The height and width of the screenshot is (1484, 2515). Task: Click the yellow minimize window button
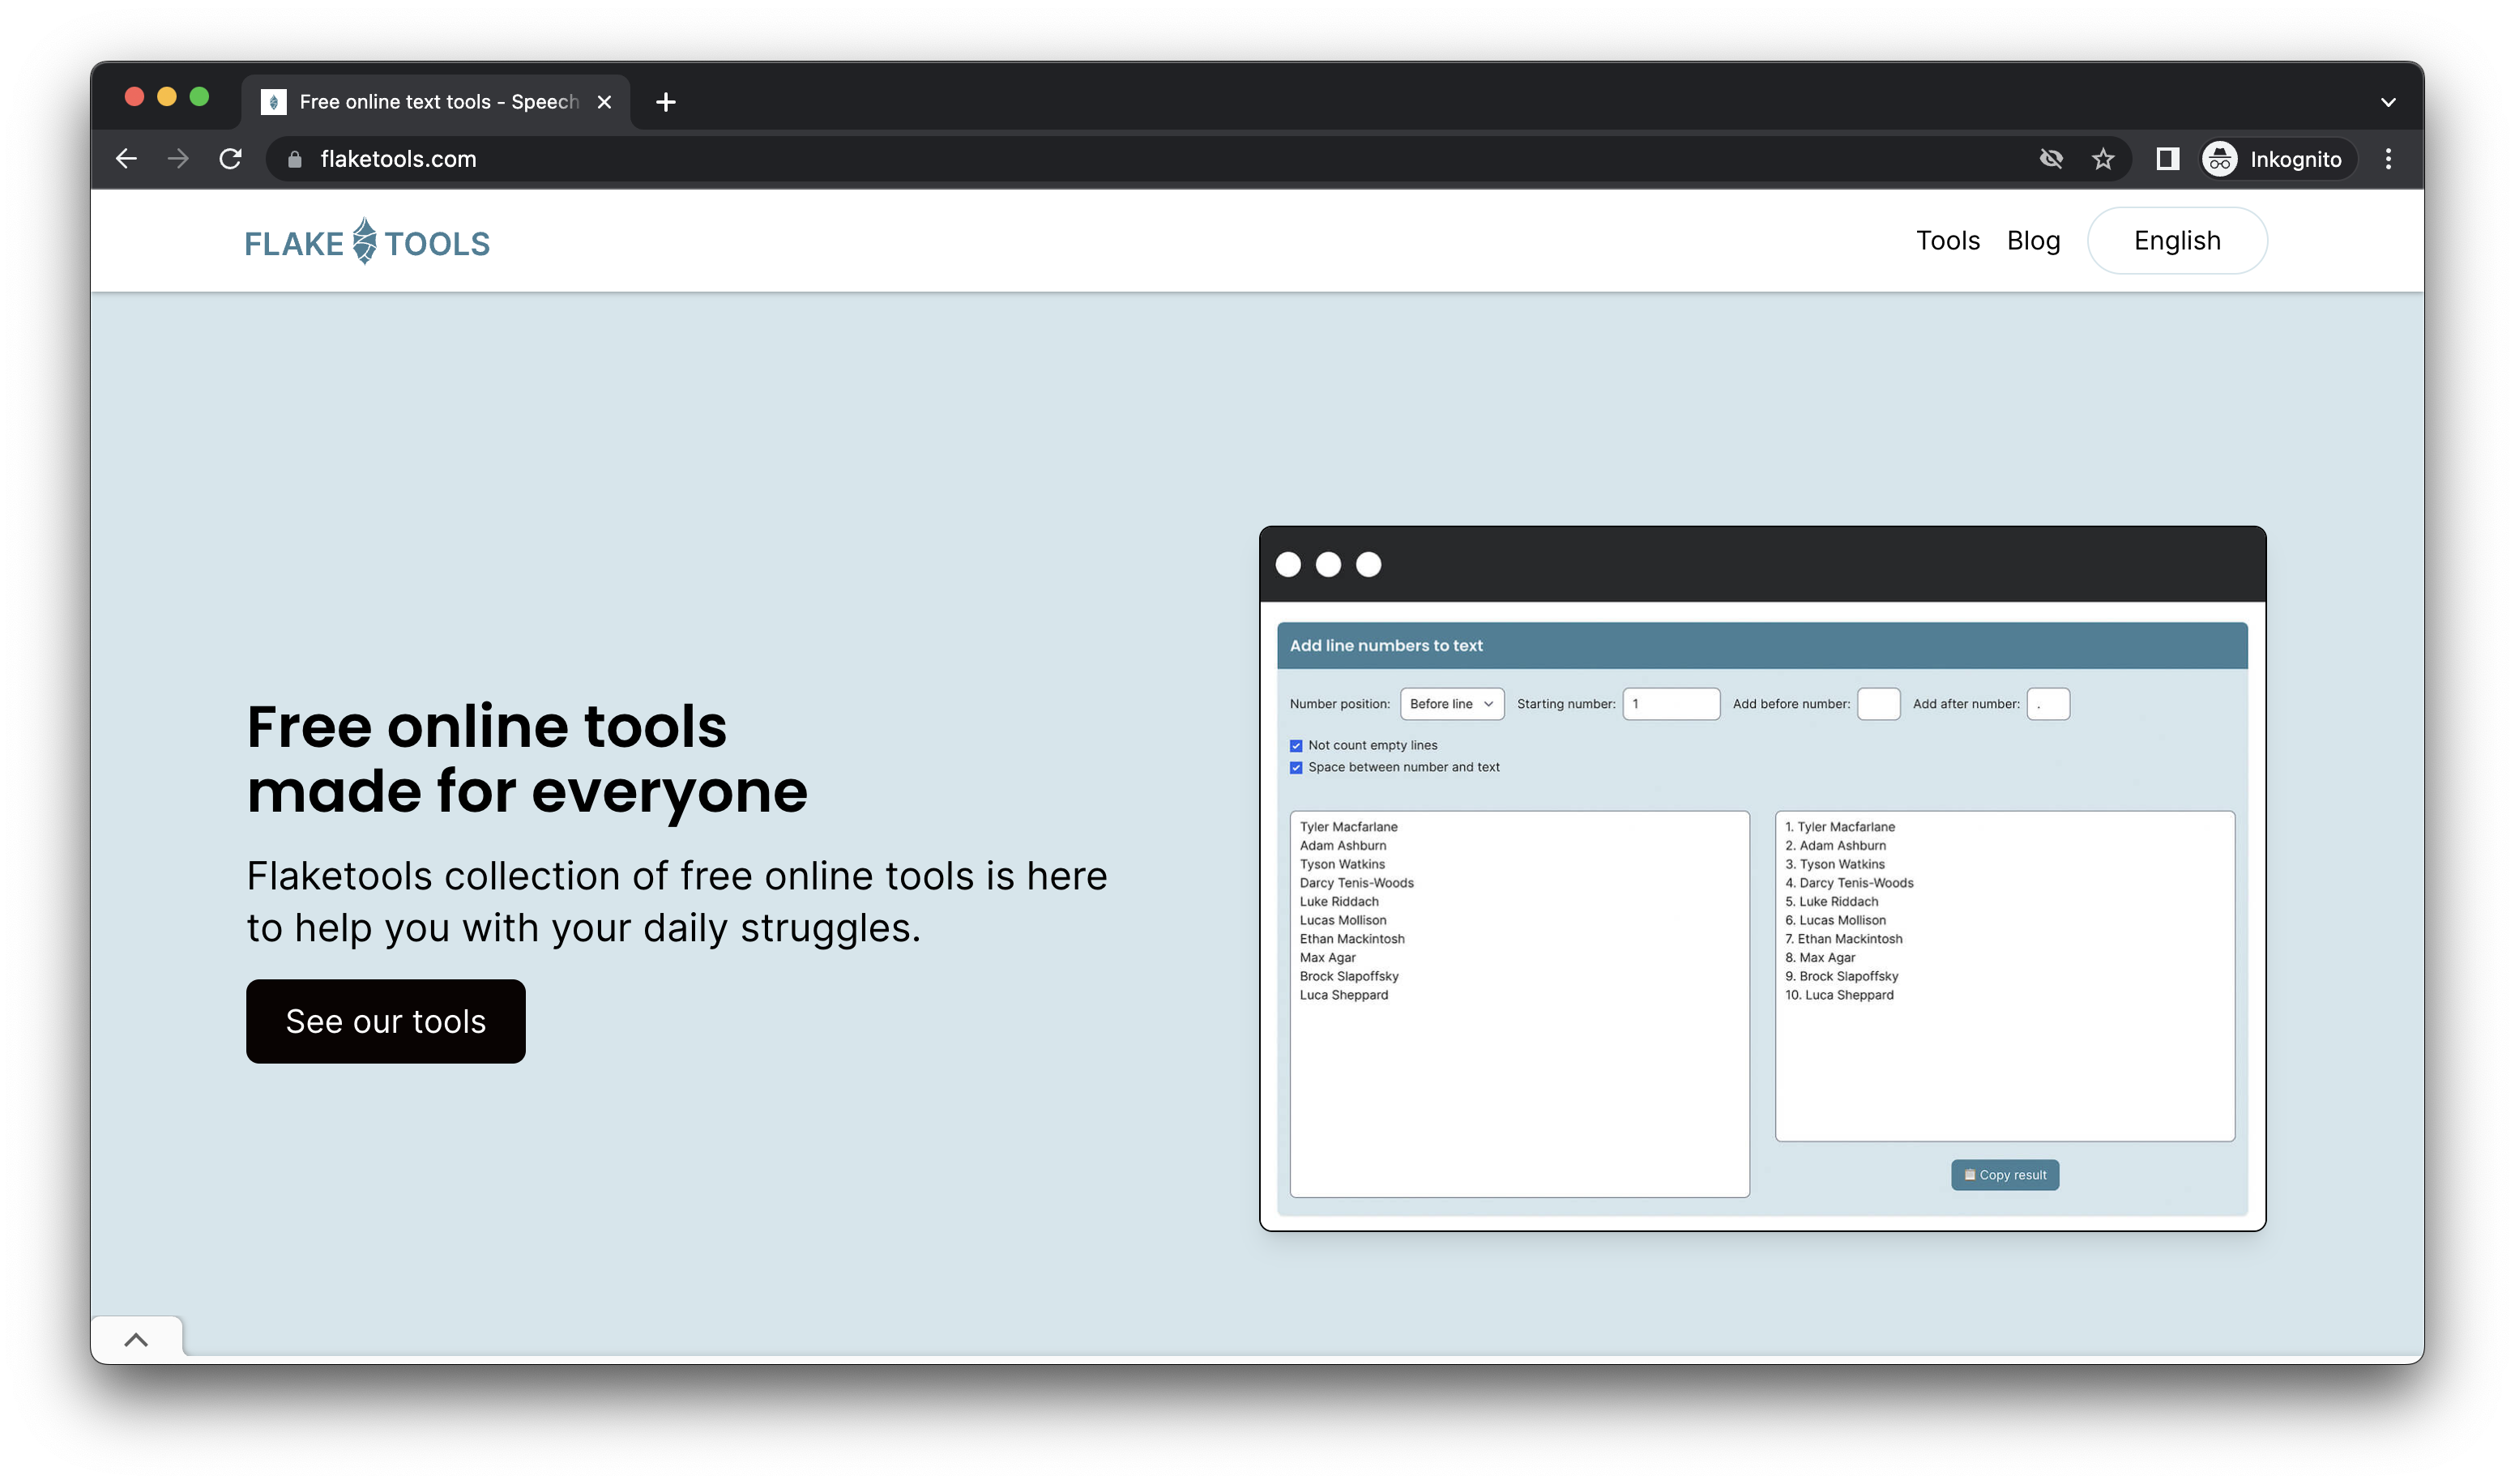click(167, 96)
